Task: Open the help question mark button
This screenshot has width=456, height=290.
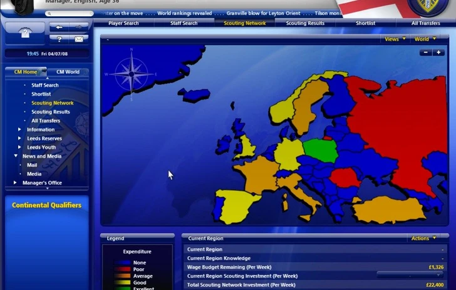Action: (60, 39)
